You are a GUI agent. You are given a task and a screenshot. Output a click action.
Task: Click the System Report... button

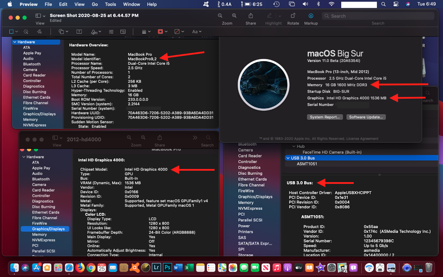325,117
